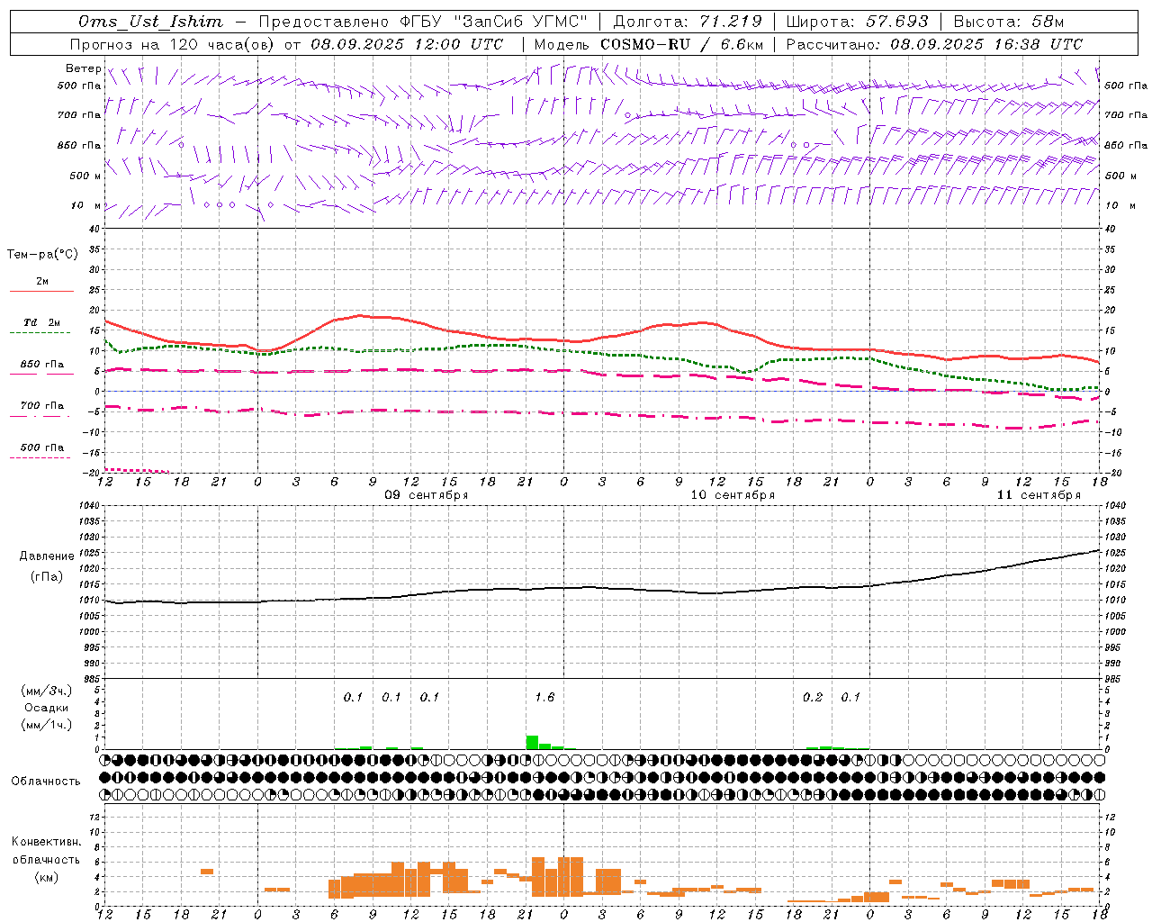
Task: Click the tallest green precipitation bar
Action: point(532,742)
